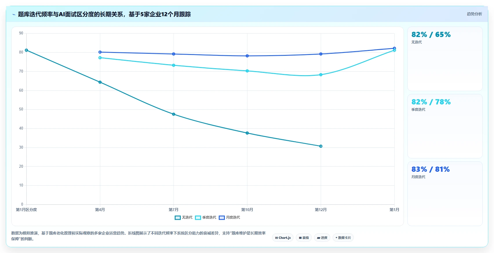Select the 月度迭代 data point at 第12月
The height and width of the screenshot is (253, 494).
(x=321, y=54)
